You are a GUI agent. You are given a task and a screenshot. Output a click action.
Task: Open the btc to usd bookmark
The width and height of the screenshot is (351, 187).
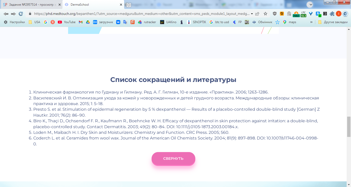(x=219, y=22)
